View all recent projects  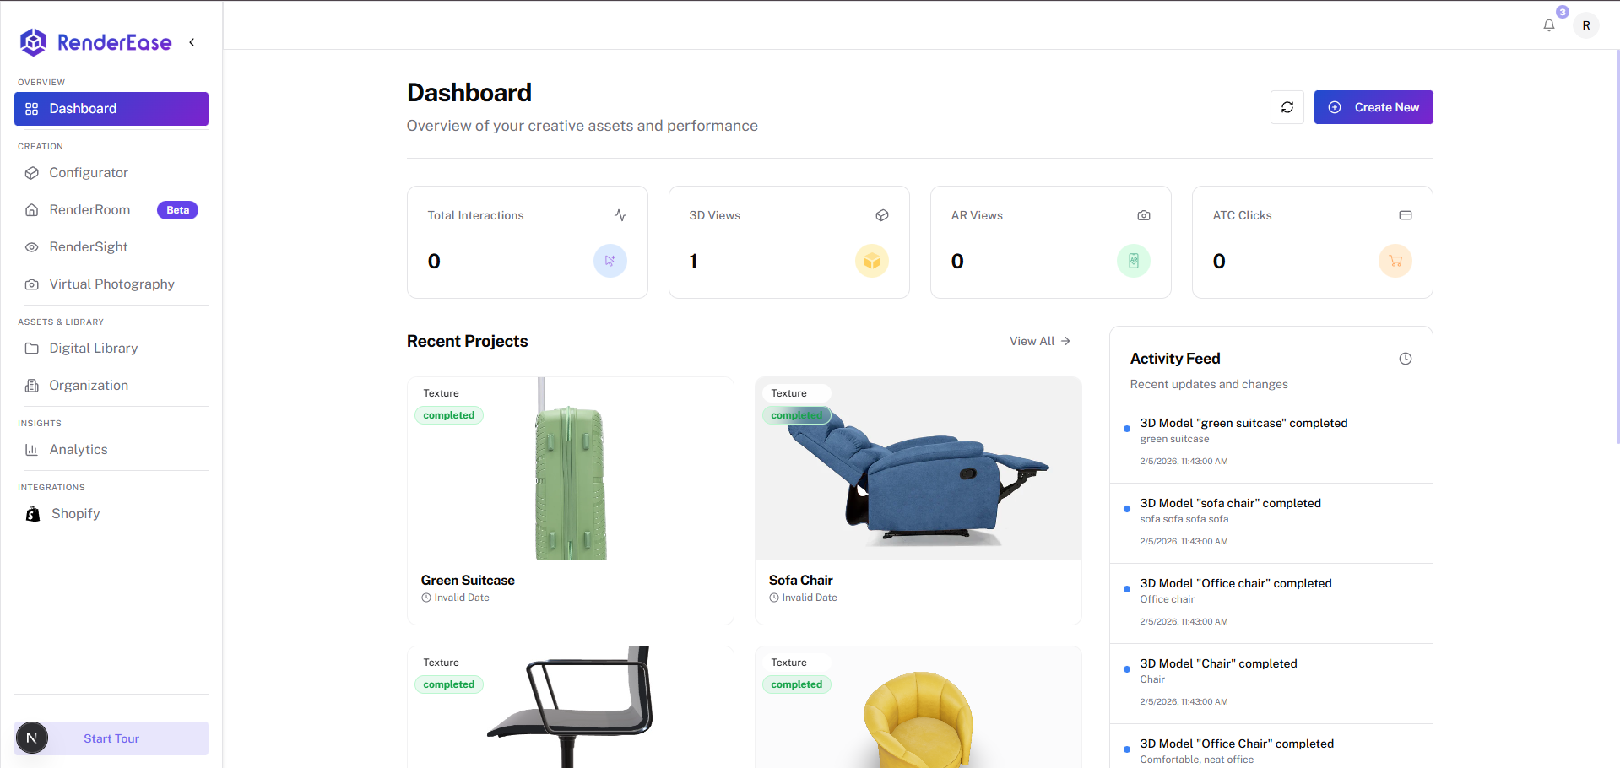pyautogui.click(x=1040, y=341)
